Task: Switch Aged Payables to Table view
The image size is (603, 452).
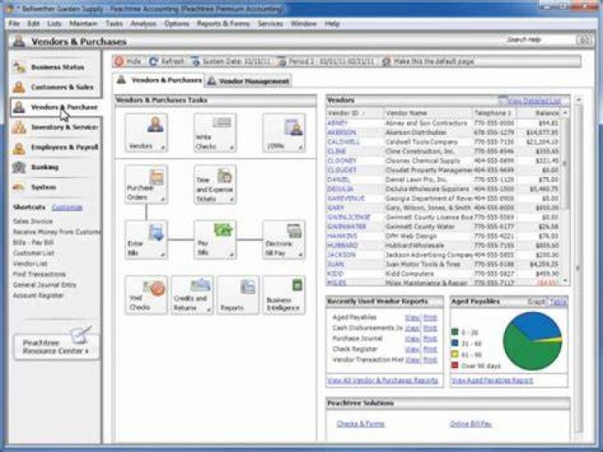Action: tap(559, 301)
